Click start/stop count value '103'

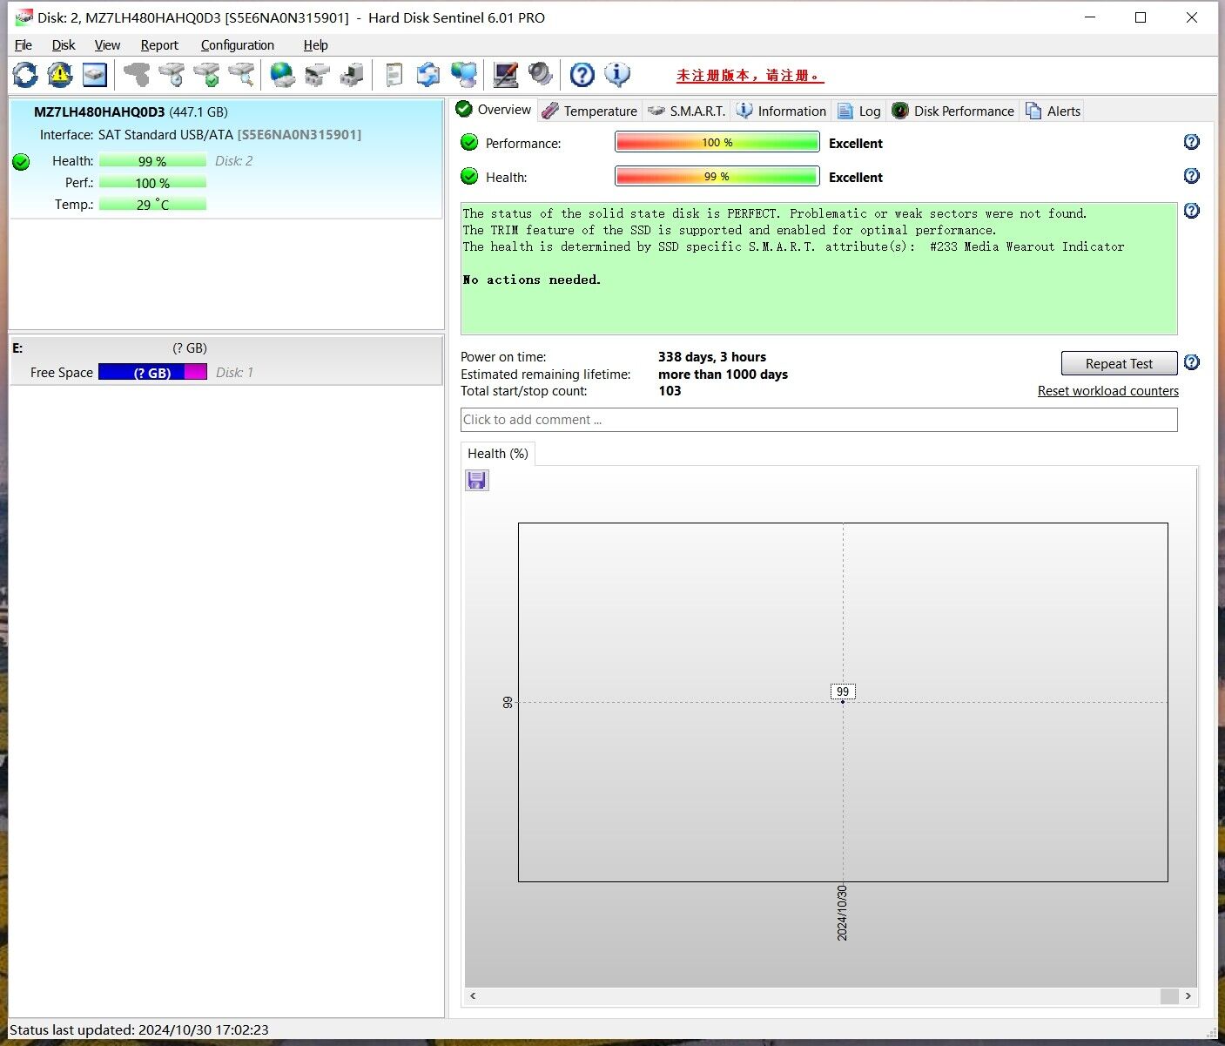pyautogui.click(x=670, y=391)
